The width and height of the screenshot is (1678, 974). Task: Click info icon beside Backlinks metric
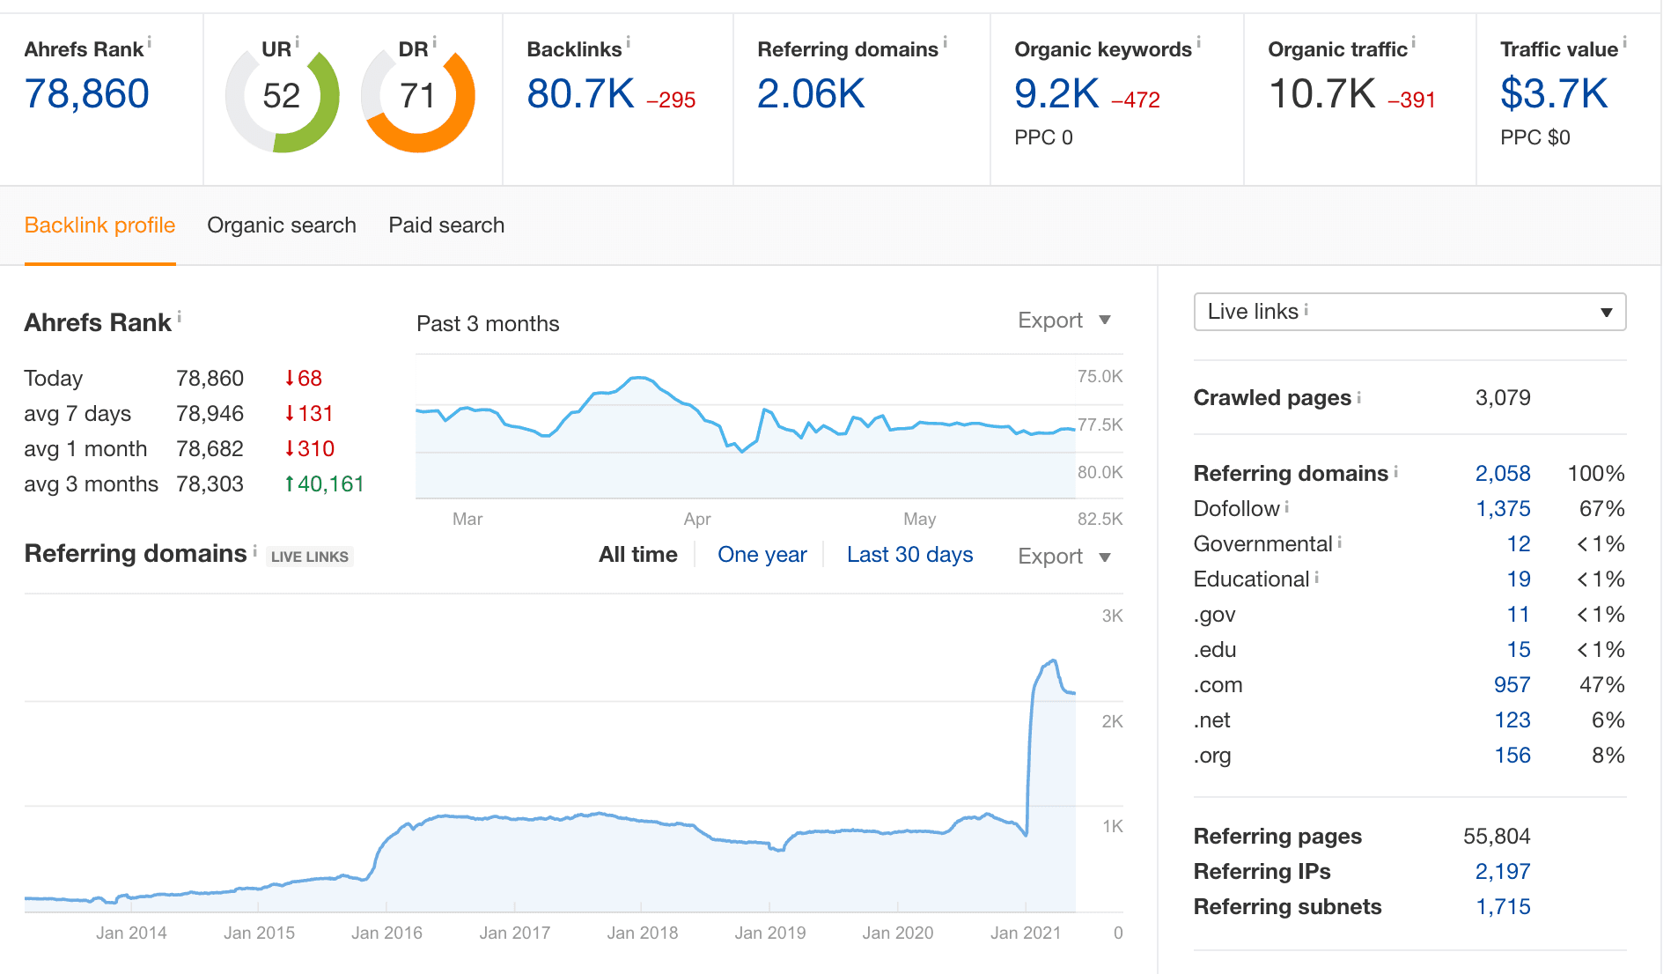point(628,42)
